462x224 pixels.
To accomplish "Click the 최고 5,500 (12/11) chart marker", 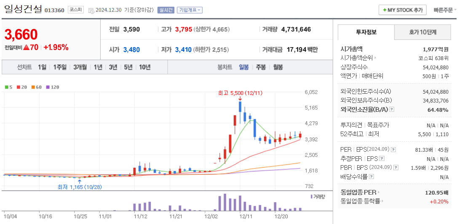I will click(240, 93).
